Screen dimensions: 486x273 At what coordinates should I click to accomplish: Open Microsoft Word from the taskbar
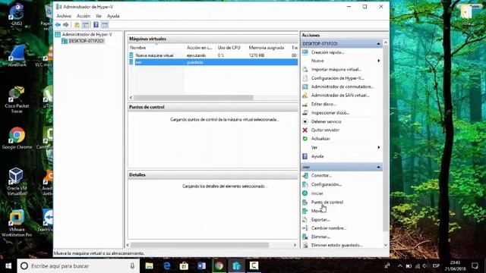pyautogui.click(x=201, y=266)
